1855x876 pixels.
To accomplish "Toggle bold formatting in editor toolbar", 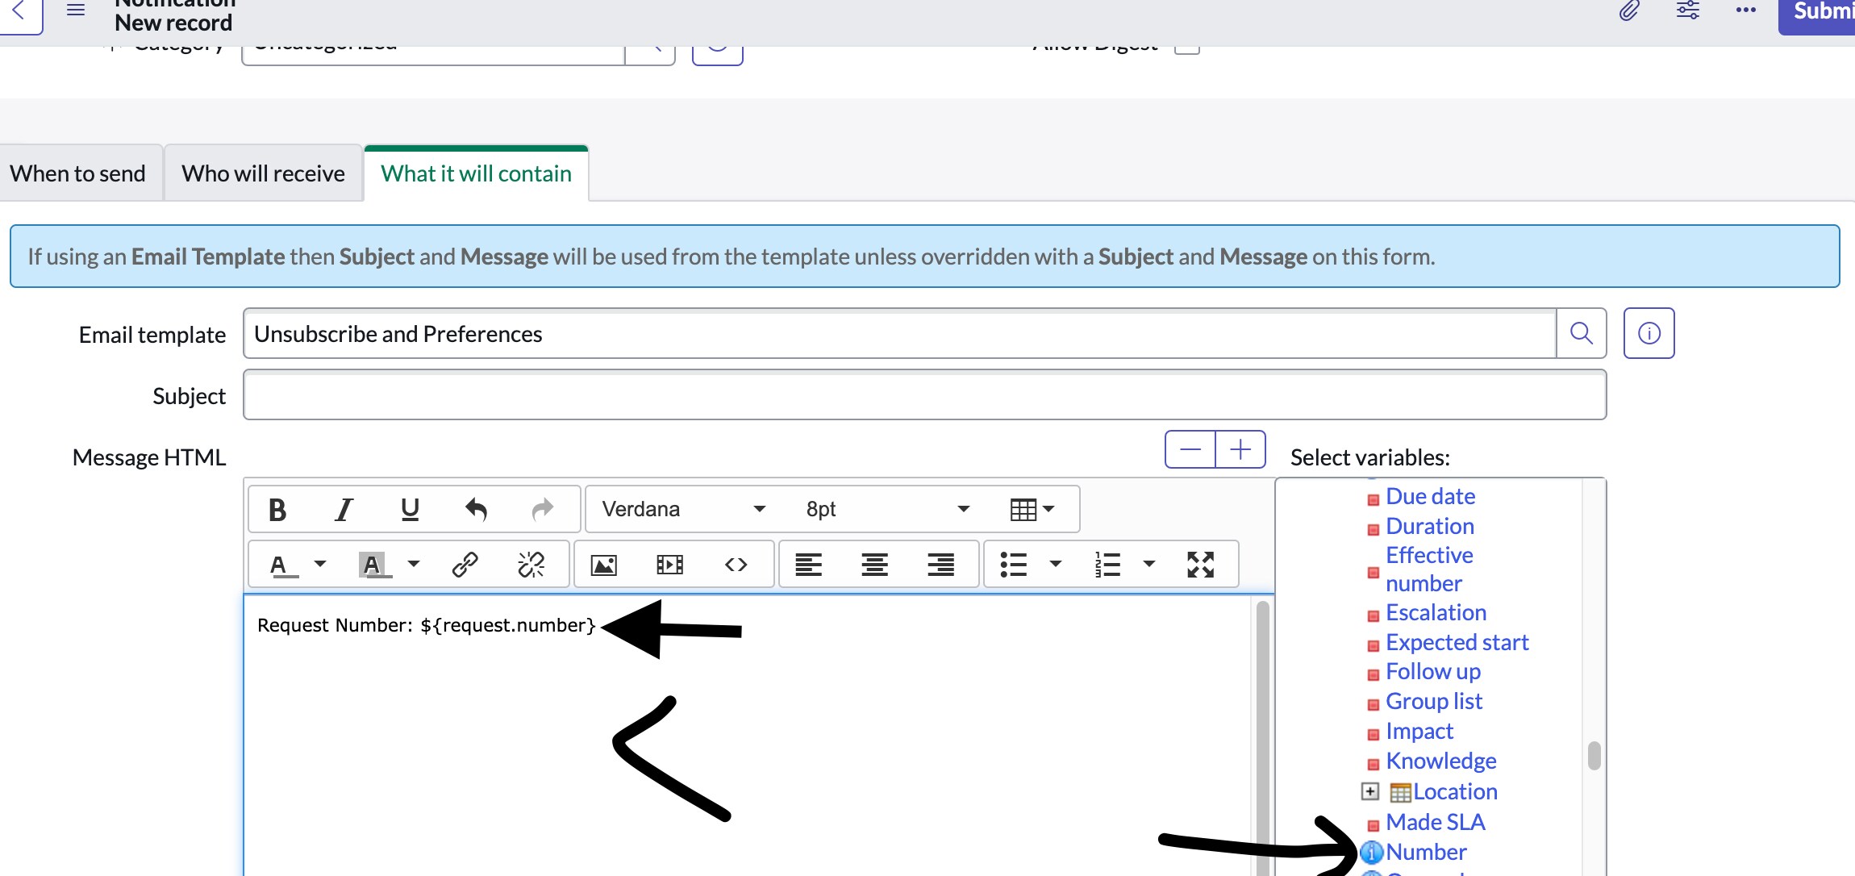I will [x=277, y=510].
